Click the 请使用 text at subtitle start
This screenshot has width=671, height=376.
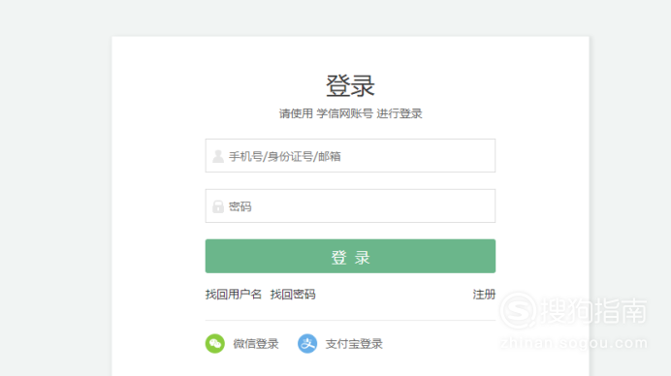[x=296, y=113]
